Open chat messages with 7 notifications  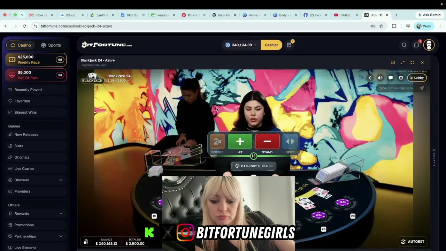[417, 45]
